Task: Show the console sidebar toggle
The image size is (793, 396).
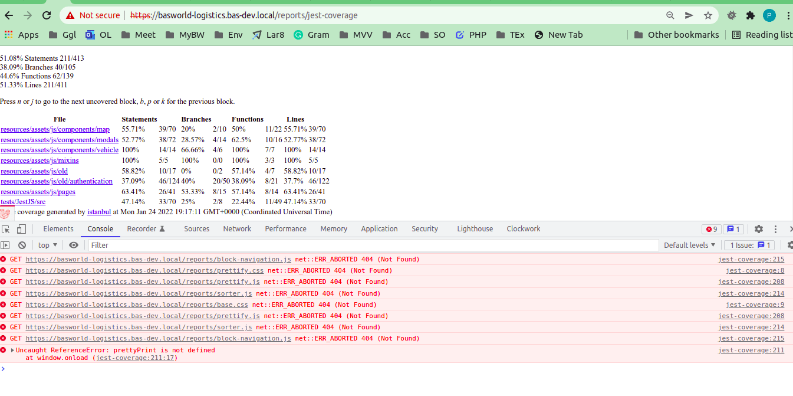Action: (5, 244)
